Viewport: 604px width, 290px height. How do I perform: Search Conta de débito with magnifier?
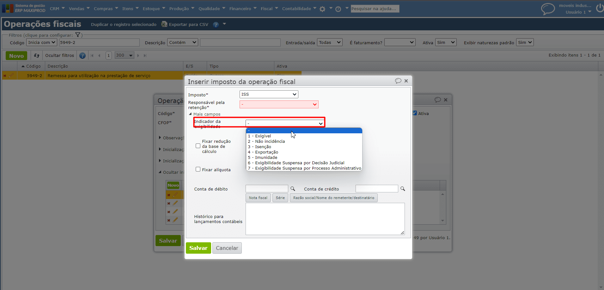click(x=293, y=189)
